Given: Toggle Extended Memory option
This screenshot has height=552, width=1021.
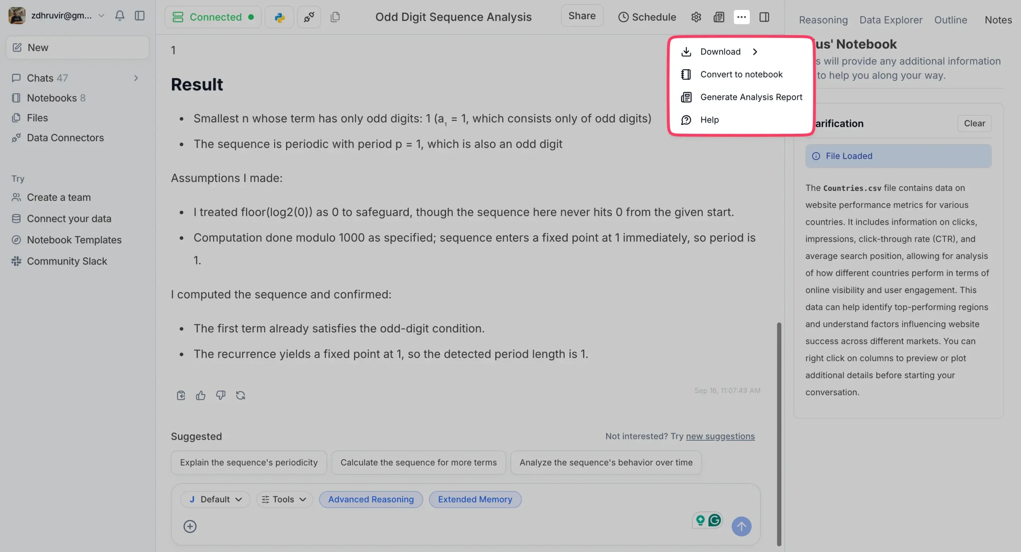Looking at the screenshot, I should (475, 499).
